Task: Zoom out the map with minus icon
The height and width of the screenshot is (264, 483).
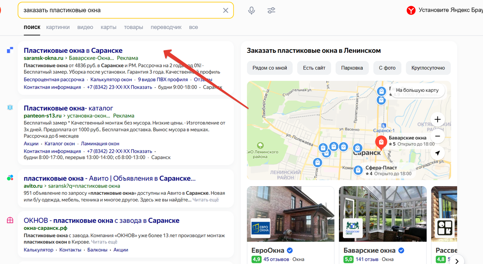Action: 437,136
